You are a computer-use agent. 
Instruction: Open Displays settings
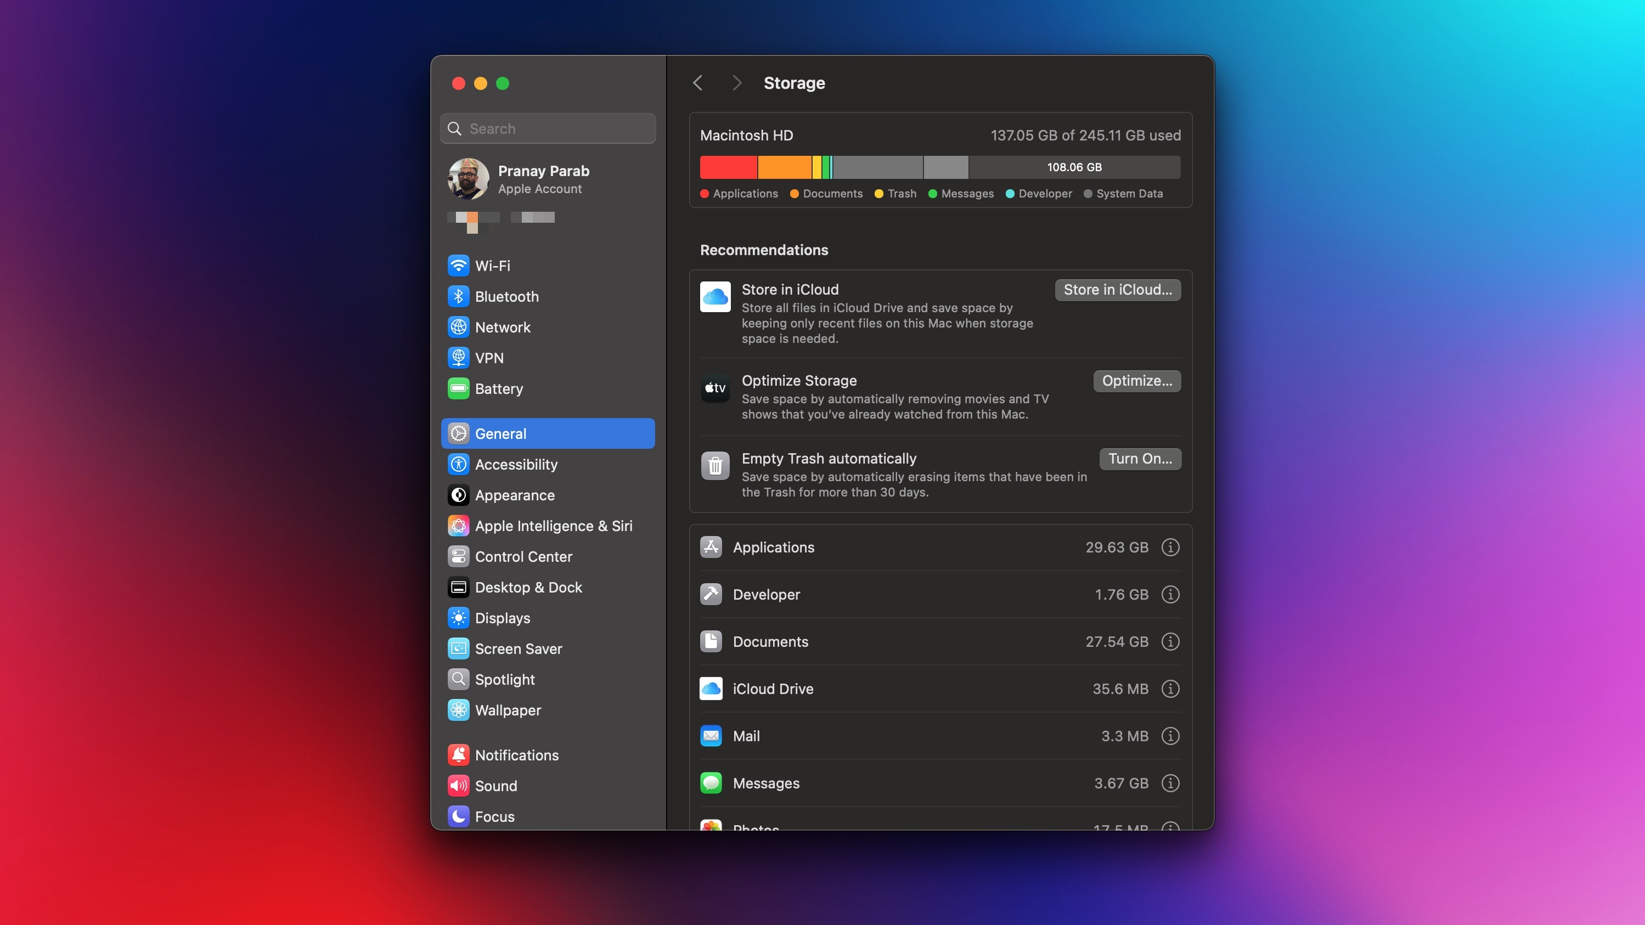[x=459, y=617]
